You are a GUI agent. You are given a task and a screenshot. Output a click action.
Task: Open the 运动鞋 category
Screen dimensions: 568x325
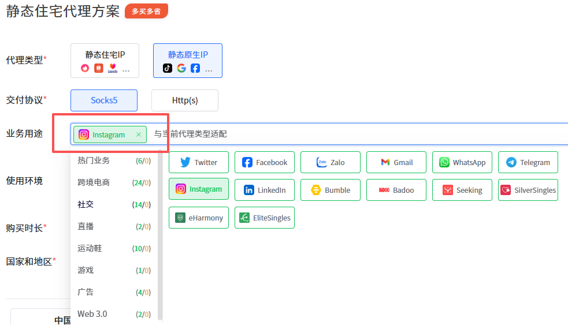tap(114, 248)
